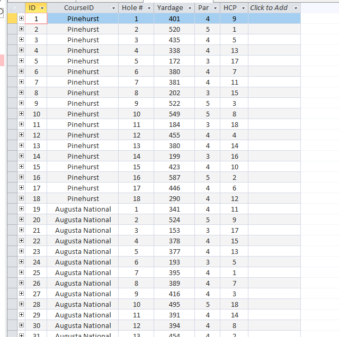The height and width of the screenshot is (337, 339).
Task: Open the Hole # column dropdown arrow
Action: point(149,8)
